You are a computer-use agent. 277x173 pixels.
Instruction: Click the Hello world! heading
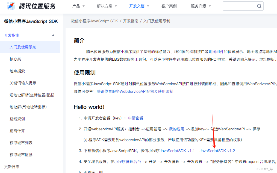coord(89,107)
